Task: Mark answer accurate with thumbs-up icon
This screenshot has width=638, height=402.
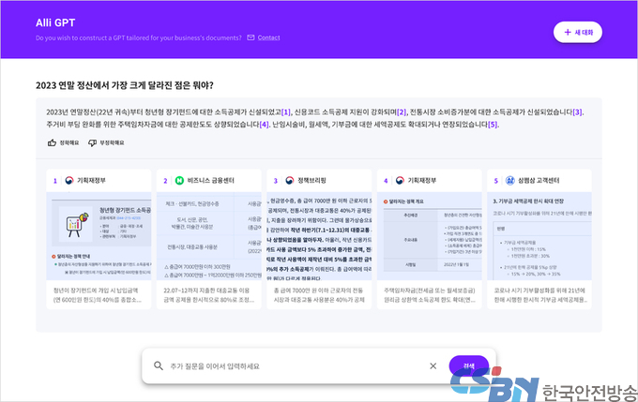Action: click(x=52, y=142)
